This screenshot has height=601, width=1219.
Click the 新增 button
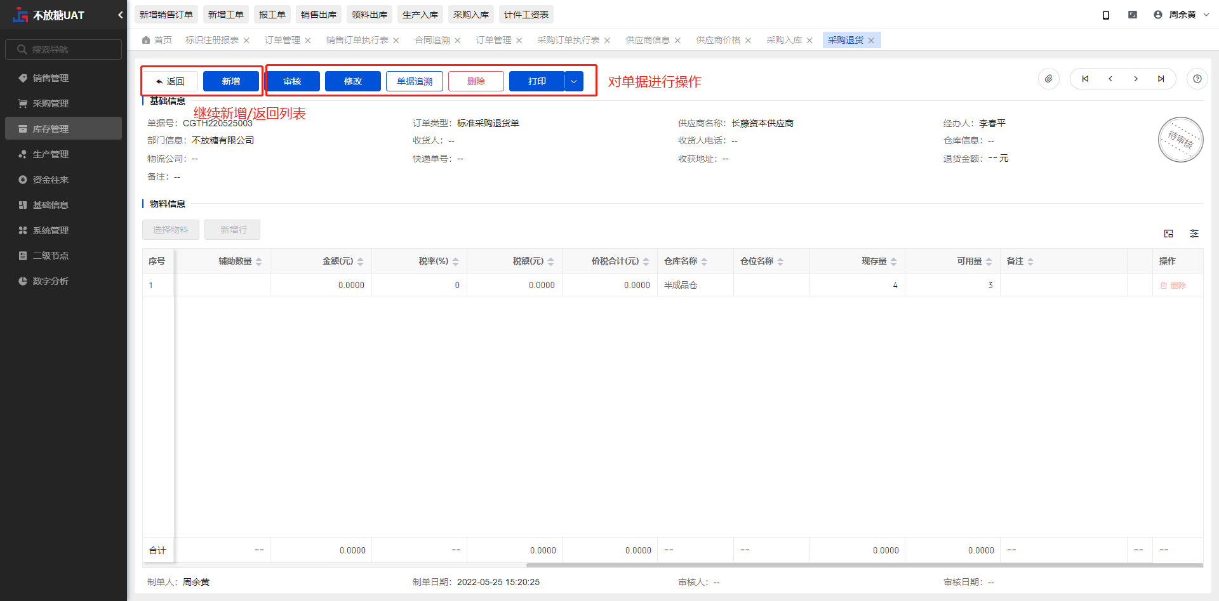231,81
